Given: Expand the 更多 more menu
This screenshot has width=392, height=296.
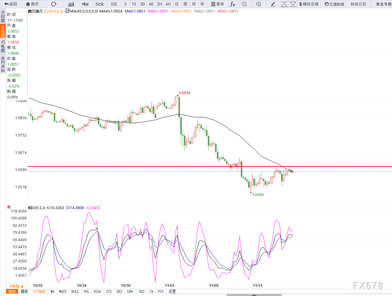Looking at the screenshot, I should tap(218, 4).
